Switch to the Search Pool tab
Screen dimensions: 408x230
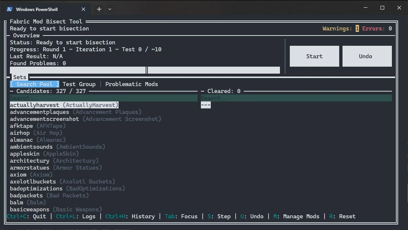point(34,84)
